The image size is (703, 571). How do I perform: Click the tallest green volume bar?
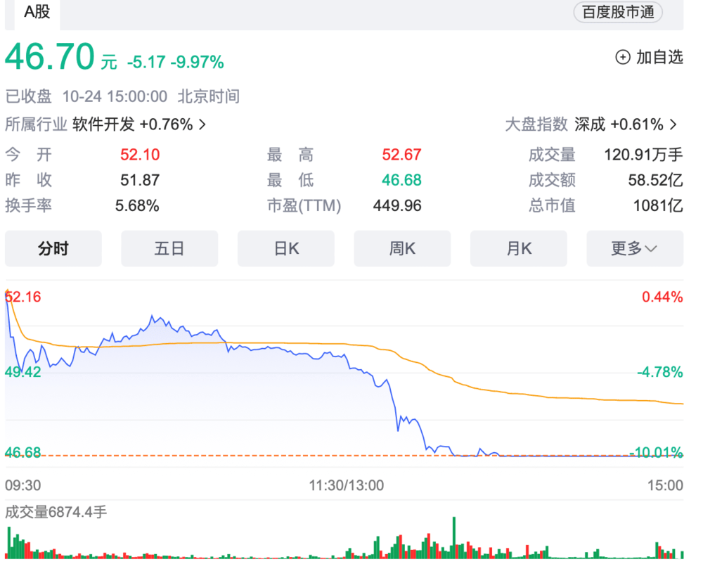click(x=454, y=538)
